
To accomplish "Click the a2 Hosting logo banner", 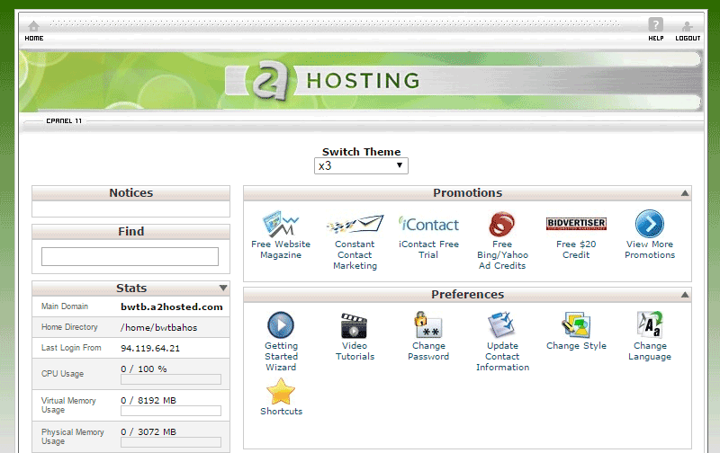I will [361, 81].
